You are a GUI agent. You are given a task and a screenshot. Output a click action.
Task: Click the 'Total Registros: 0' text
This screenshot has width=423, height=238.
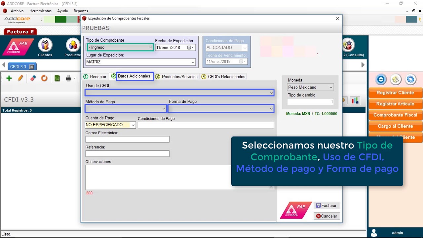17,110
